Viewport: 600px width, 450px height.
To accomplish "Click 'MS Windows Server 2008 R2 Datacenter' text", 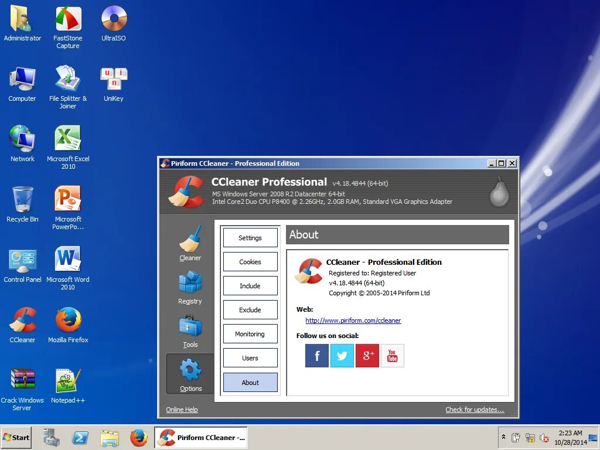I will pos(278,194).
